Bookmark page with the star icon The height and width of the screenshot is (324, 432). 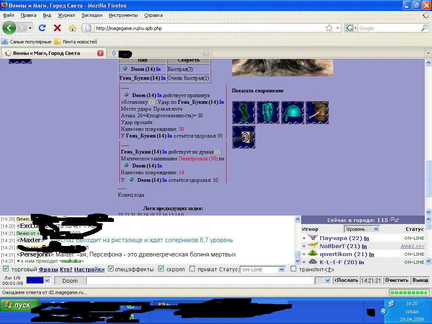pos(329,28)
